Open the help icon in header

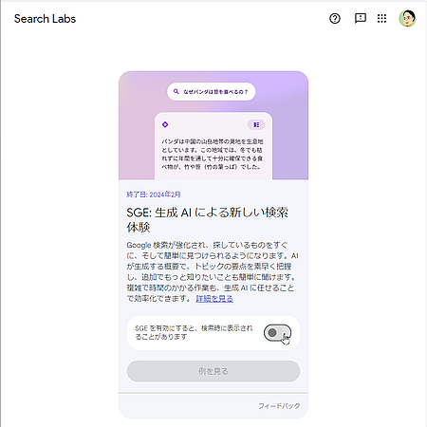pos(335,19)
